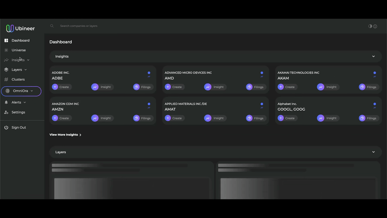Viewport: 387px width, 218px height.
Task: Toggle the blue status dot on AMZN card
Action: (x=149, y=104)
